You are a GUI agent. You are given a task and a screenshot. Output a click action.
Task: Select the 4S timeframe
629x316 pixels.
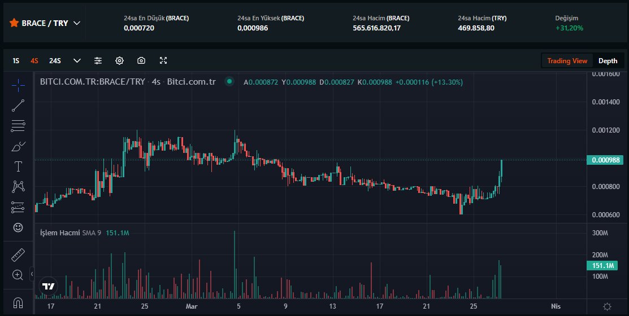pos(34,61)
